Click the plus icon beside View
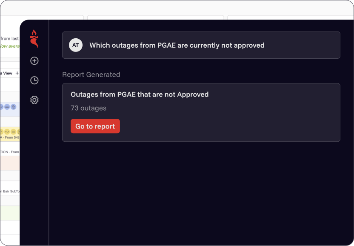This screenshot has height=246, width=354. pos(17,73)
